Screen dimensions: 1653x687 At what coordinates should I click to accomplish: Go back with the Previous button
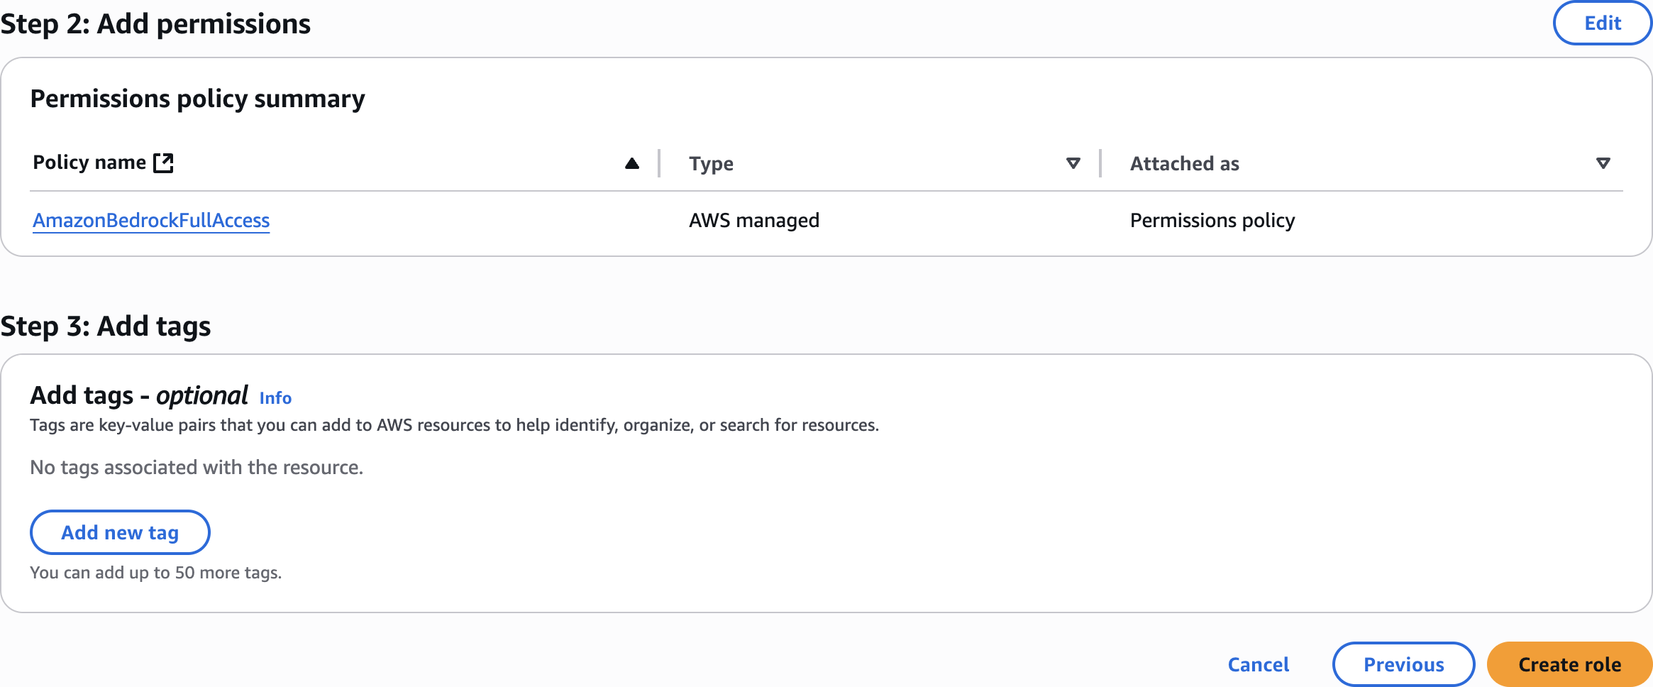pos(1403,664)
